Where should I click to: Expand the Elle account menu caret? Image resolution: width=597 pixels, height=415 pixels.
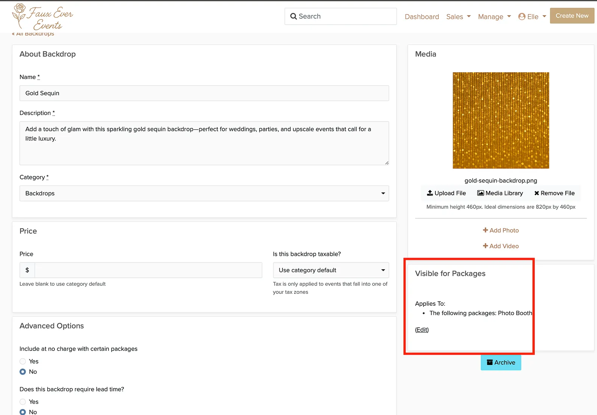(544, 16)
